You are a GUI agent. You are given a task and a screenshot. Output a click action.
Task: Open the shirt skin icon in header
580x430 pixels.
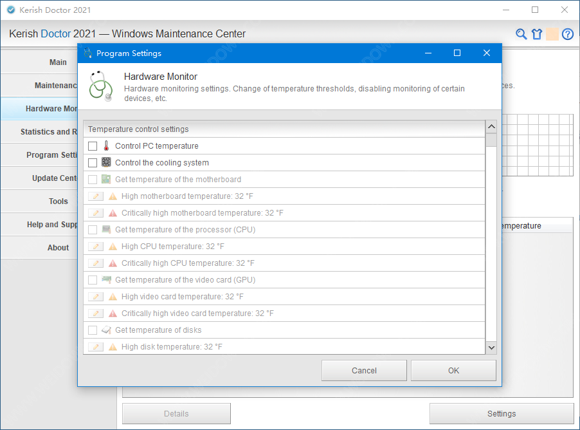(x=537, y=34)
